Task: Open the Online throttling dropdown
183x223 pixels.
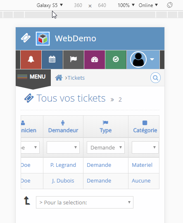Action: (148, 5)
